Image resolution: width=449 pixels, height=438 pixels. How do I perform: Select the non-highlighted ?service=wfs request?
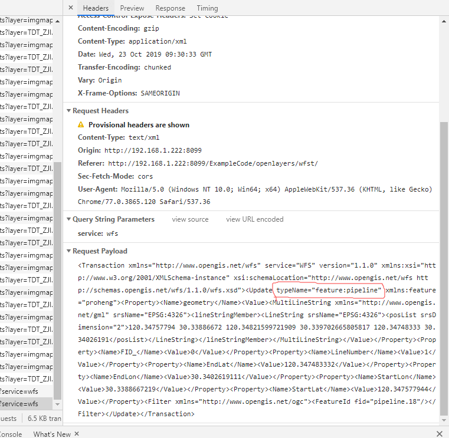click(24, 391)
